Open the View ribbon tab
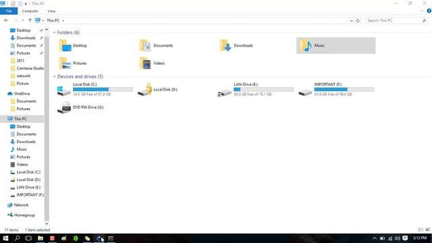The height and width of the screenshot is (243, 432). (51, 11)
